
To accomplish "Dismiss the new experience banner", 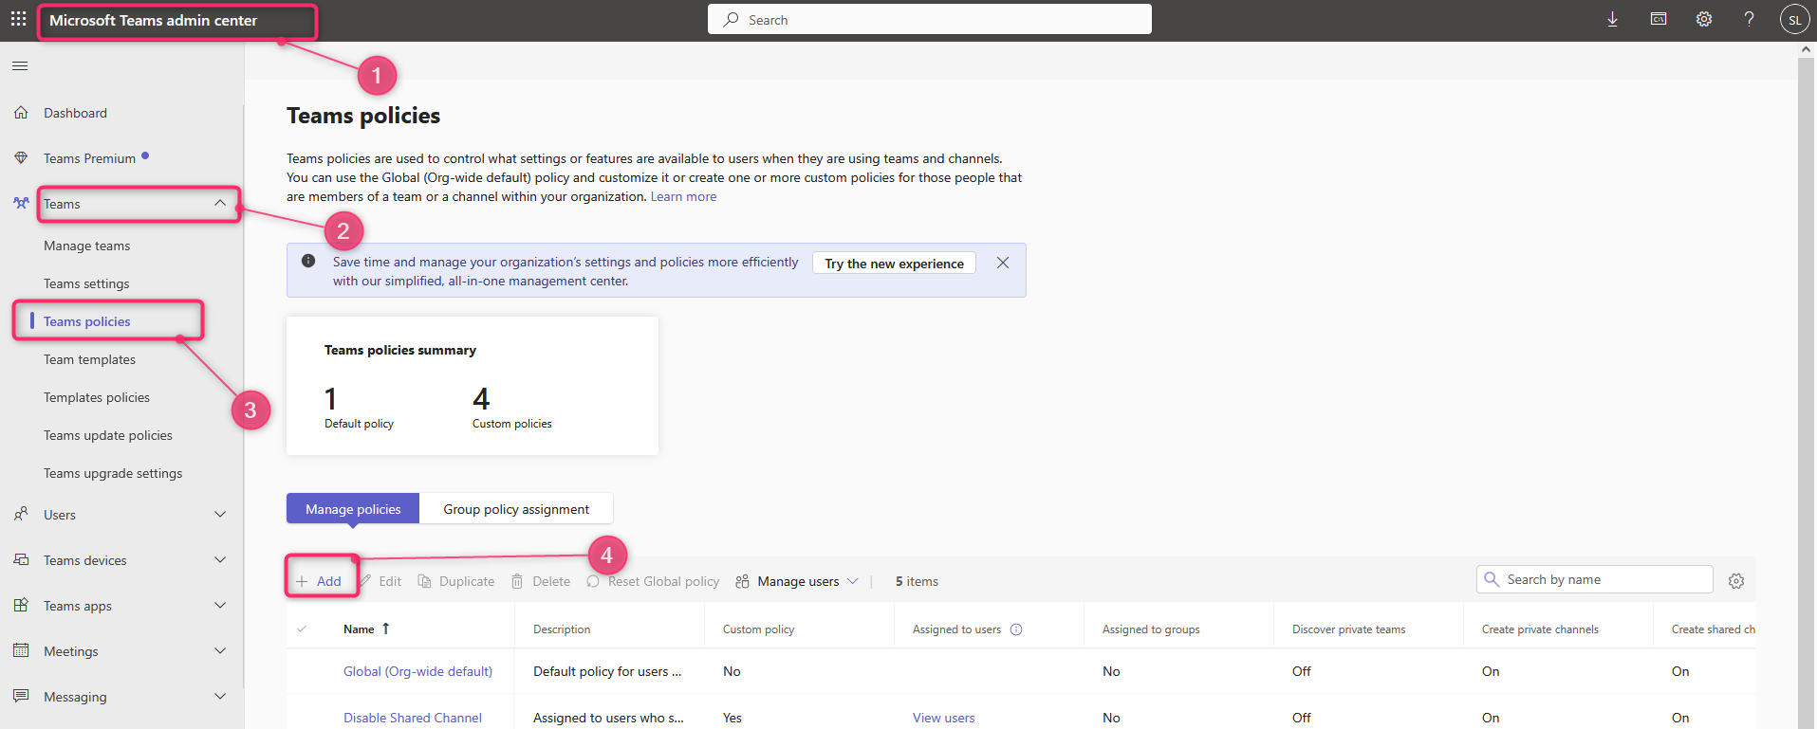I will point(1003,263).
